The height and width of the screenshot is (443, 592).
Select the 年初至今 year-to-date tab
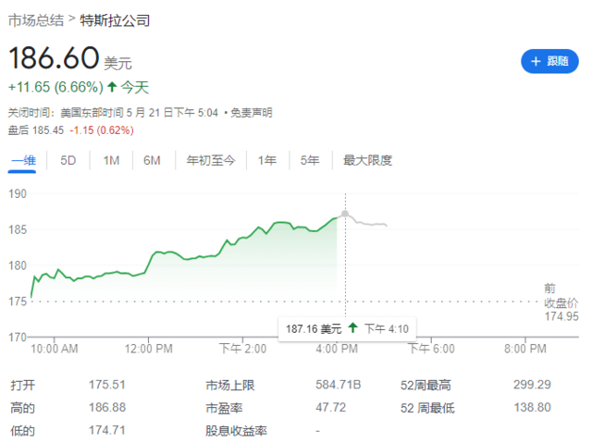209,160
